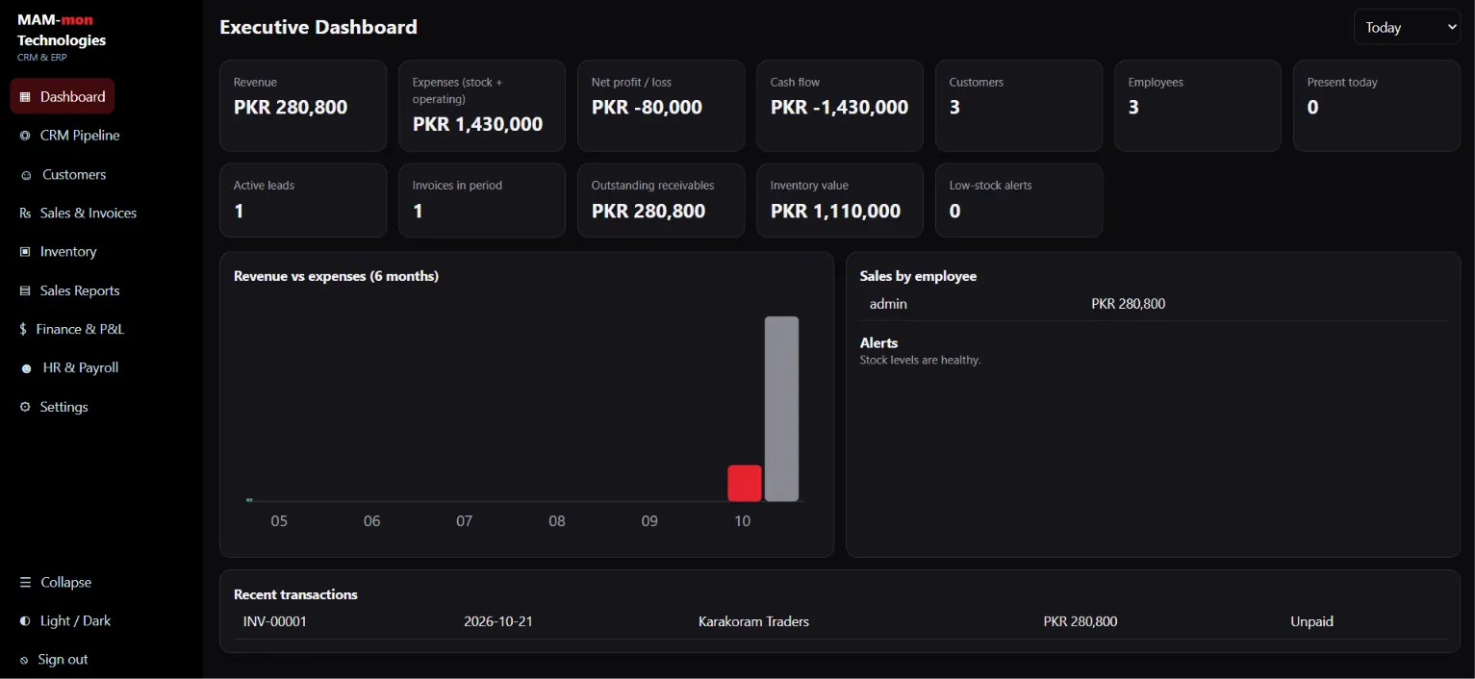Image resolution: width=1475 pixels, height=679 pixels.
Task: Select the Expenses (stock + operating) card
Action: pyautogui.click(x=482, y=106)
